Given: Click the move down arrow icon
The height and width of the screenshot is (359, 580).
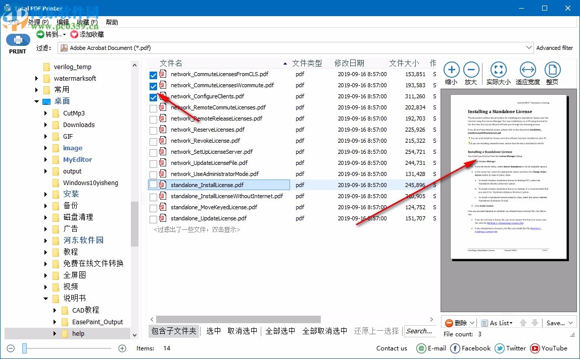Looking at the screenshot, I should click(x=535, y=323).
